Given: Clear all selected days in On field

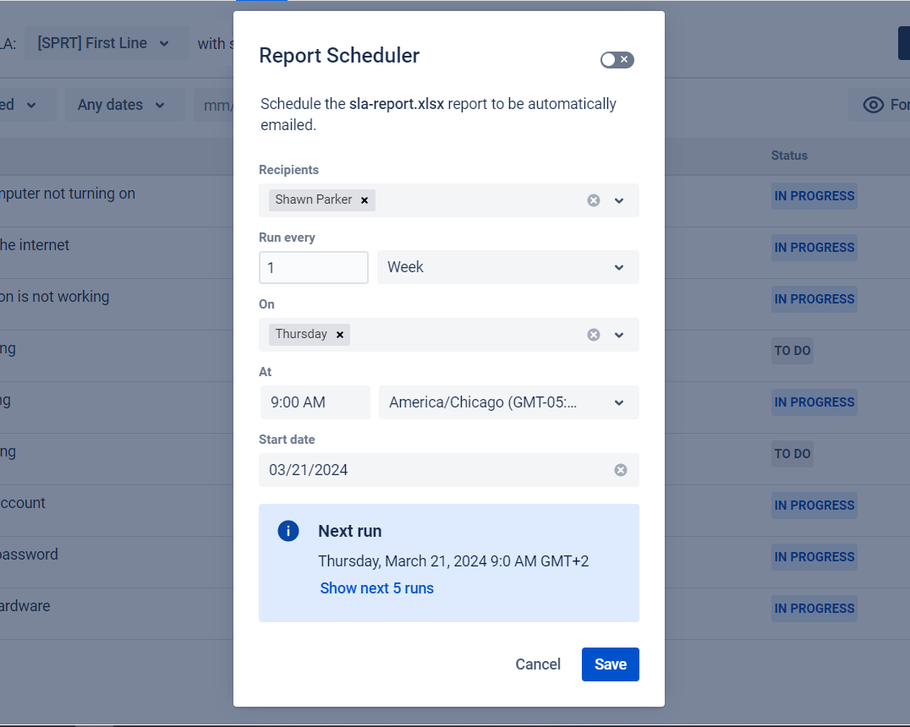Looking at the screenshot, I should point(594,335).
